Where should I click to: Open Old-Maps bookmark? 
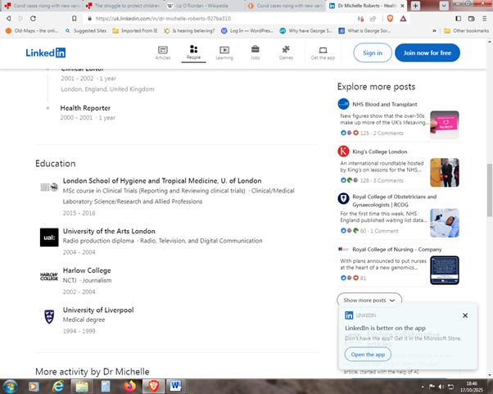32,31
